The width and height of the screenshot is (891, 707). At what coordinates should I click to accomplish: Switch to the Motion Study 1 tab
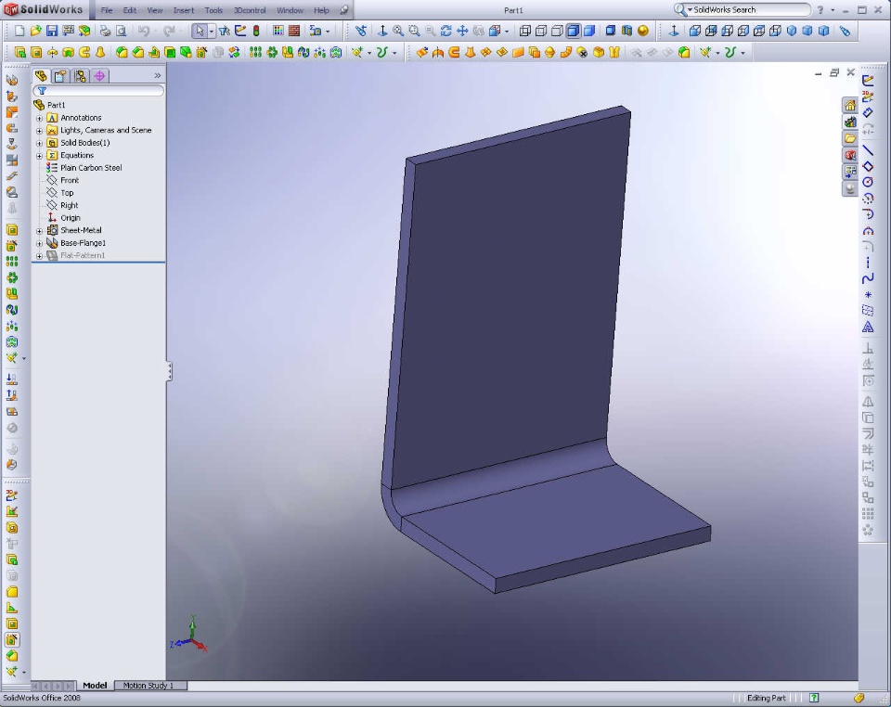coord(148,686)
